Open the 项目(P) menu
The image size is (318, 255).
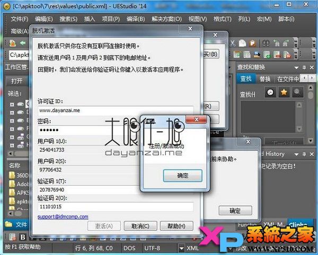(x=111, y=19)
